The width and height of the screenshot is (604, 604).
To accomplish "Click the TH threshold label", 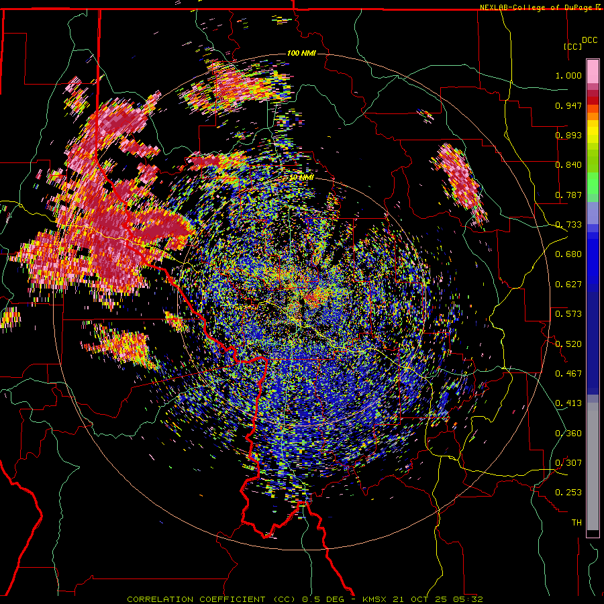I will 576,522.
